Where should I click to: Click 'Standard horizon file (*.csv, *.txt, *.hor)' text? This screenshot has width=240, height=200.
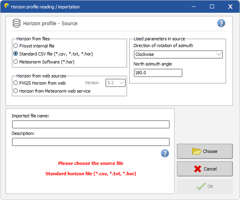tap(91, 174)
